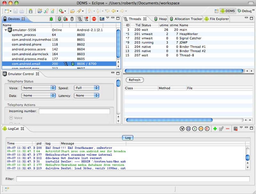The width and height of the screenshot is (256, 194).
Task: Click the LogCat vertical scrollbar thumb
Action: [248, 157]
